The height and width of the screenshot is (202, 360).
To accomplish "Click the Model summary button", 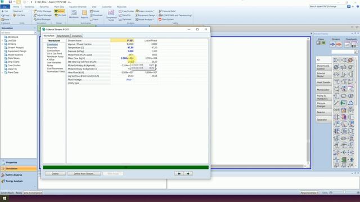I will point(94,11).
